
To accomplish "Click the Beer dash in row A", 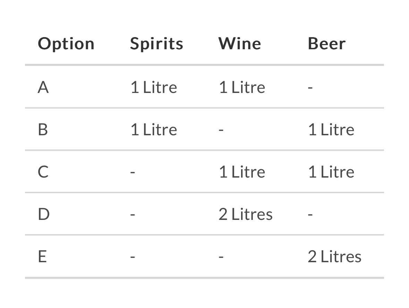I will 310,87.
